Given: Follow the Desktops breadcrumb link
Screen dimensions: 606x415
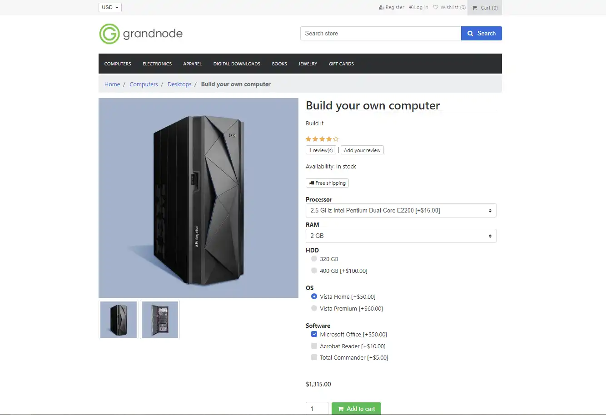Looking at the screenshot, I should (179, 84).
